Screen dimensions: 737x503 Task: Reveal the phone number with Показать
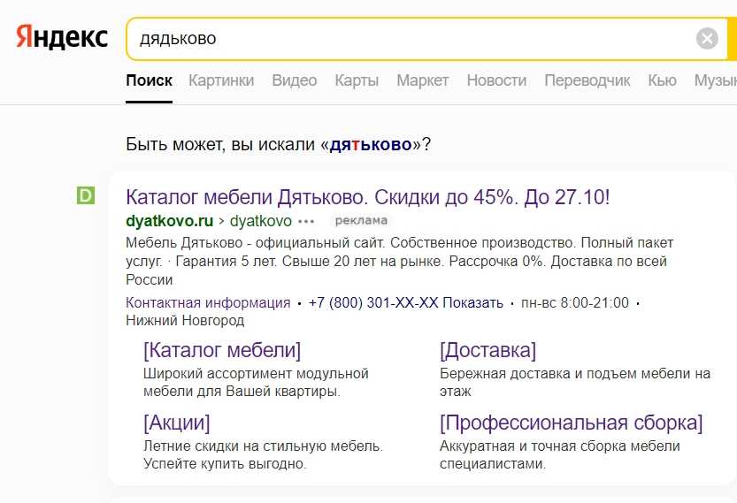click(472, 302)
